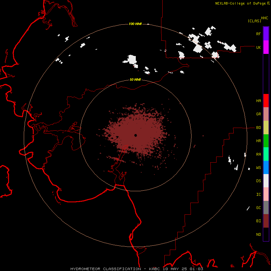Click the BI legend label
Screen dimensions: 271x271
click(258, 221)
